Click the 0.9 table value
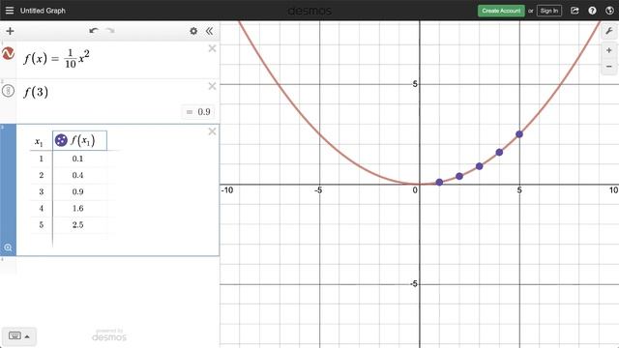 77,191
